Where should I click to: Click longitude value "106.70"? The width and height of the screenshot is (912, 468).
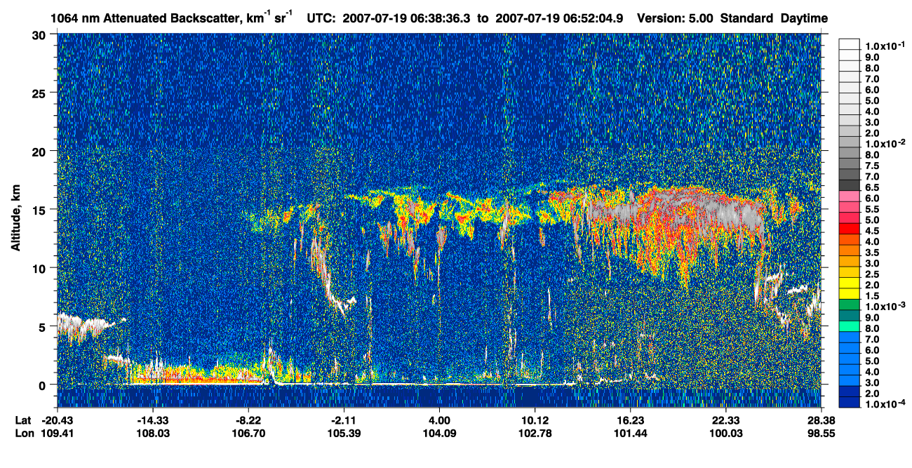(x=248, y=434)
